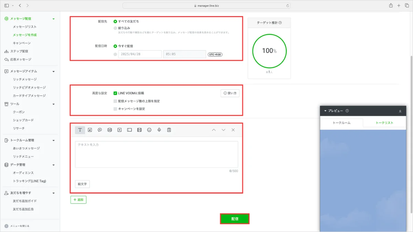Show the Safari tab overview icon

pyautogui.click(x=406, y=5)
